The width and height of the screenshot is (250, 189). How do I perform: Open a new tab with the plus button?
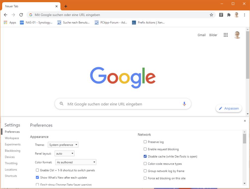[66, 6]
